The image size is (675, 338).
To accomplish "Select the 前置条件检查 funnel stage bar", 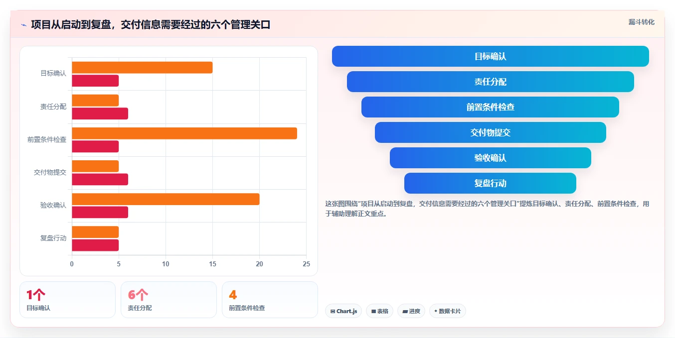I will [491, 107].
